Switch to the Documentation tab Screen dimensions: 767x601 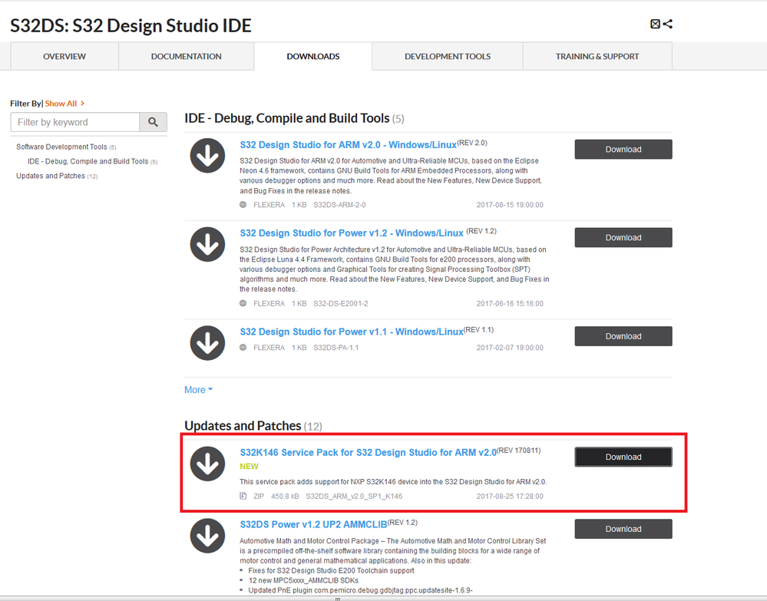(x=186, y=56)
